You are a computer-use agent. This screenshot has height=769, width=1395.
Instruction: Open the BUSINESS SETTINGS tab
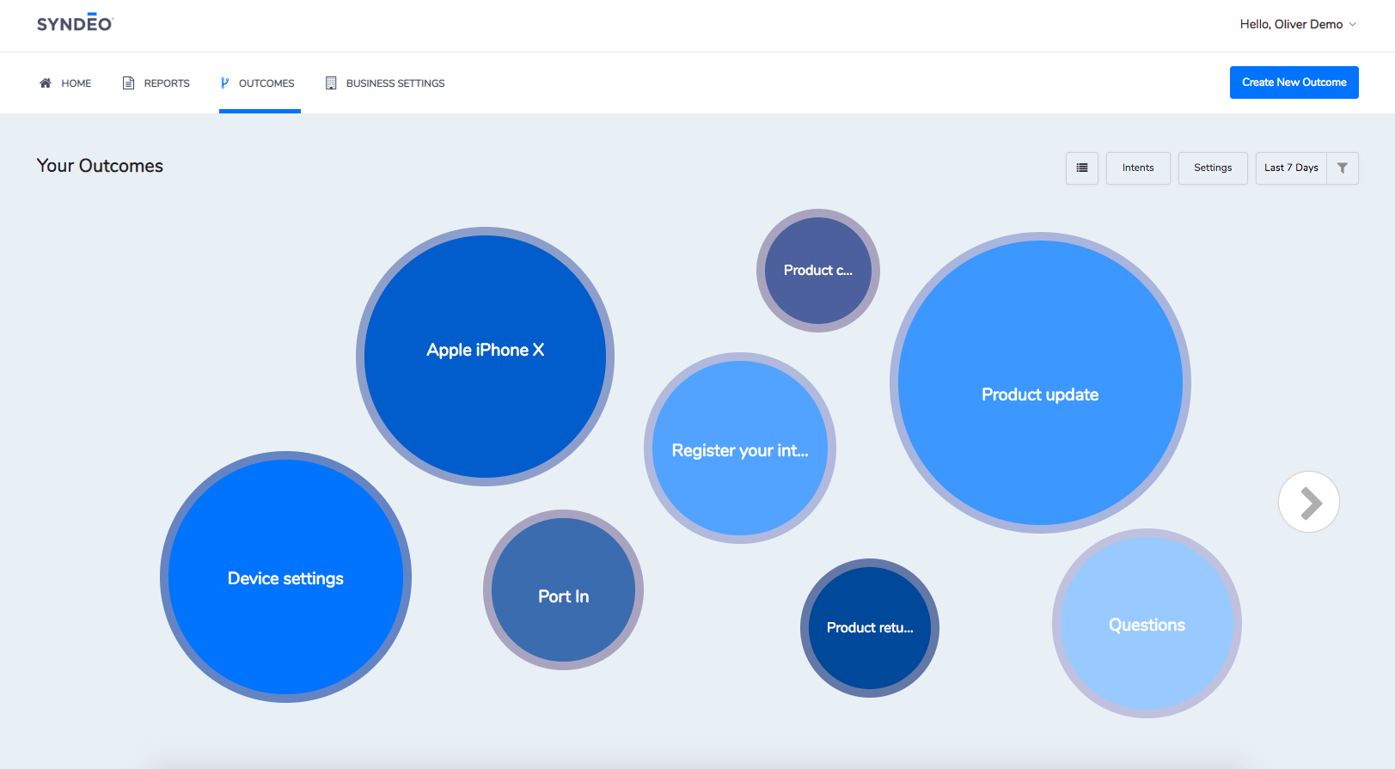coord(385,83)
